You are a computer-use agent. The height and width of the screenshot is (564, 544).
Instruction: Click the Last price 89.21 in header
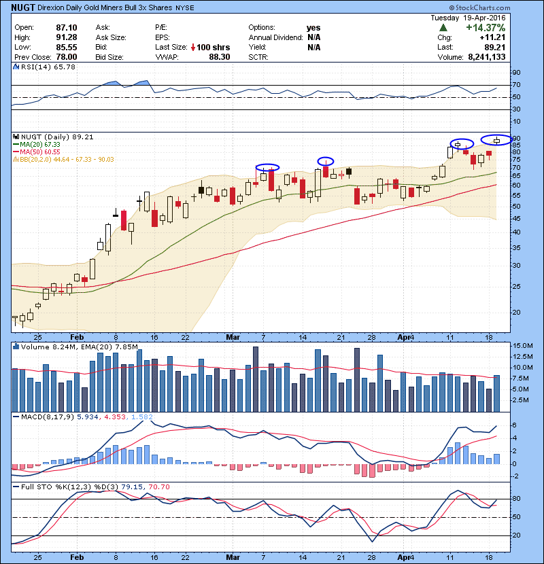pos(495,47)
